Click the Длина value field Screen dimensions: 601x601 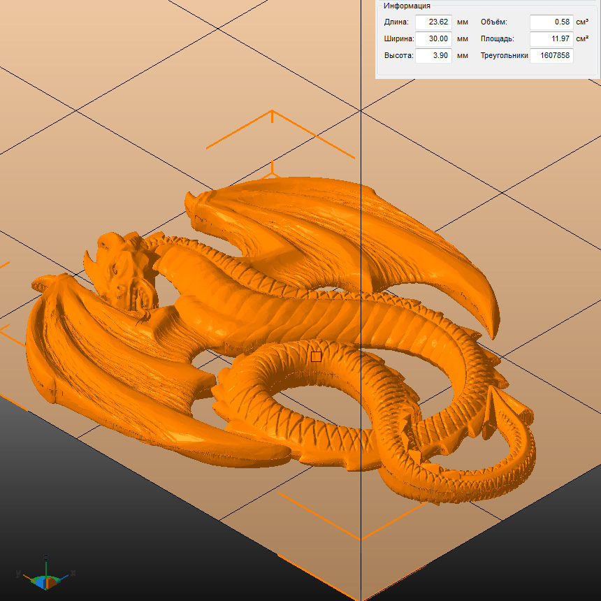433,22
